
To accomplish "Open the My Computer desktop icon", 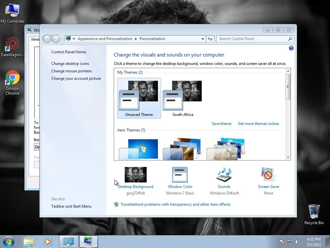I will coord(13,14).
